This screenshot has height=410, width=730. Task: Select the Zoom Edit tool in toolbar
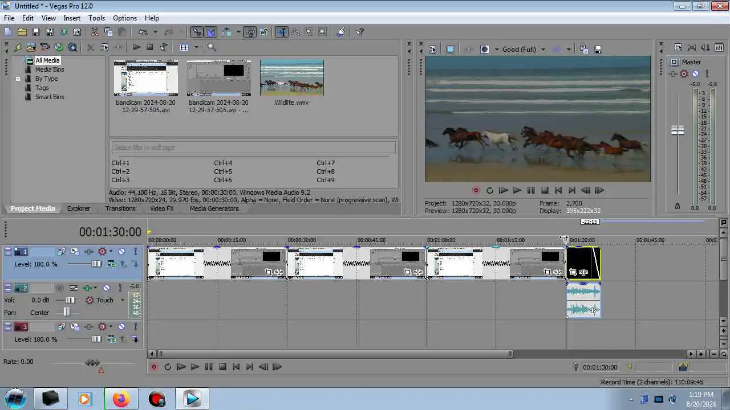point(323,32)
